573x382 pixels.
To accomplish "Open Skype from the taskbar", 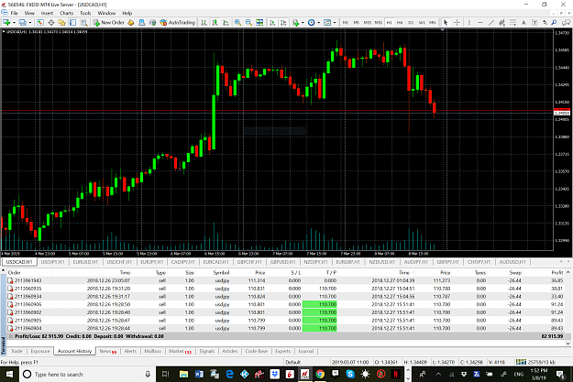I will pos(350,374).
